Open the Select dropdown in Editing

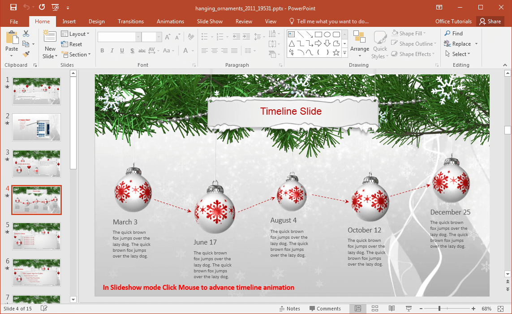pos(458,54)
